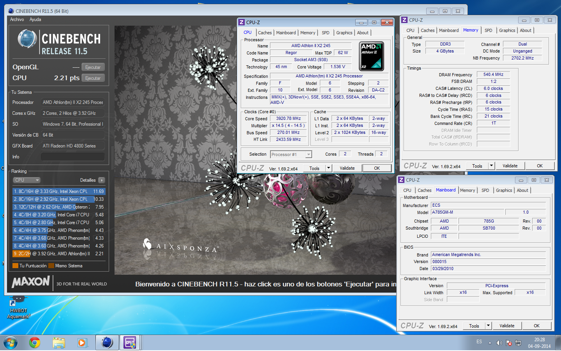The height and width of the screenshot is (351, 561).
Task: Select ranking entry 2C/2H AMD Athlon II
Action: click(59, 254)
